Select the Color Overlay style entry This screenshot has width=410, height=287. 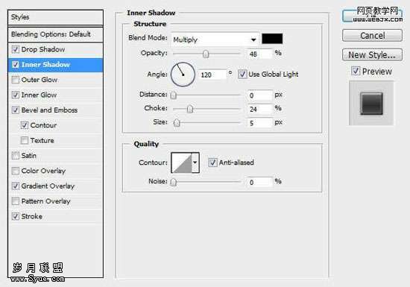pos(43,171)
